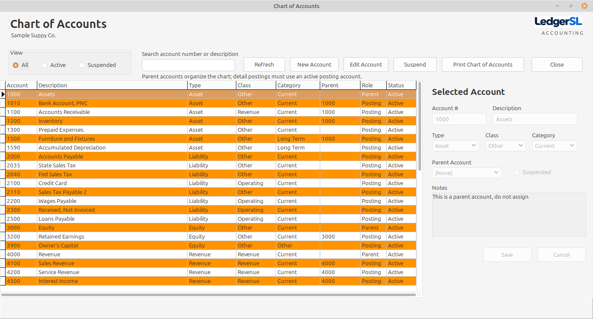
Task: Click the Save button
Action: point(507,255)
